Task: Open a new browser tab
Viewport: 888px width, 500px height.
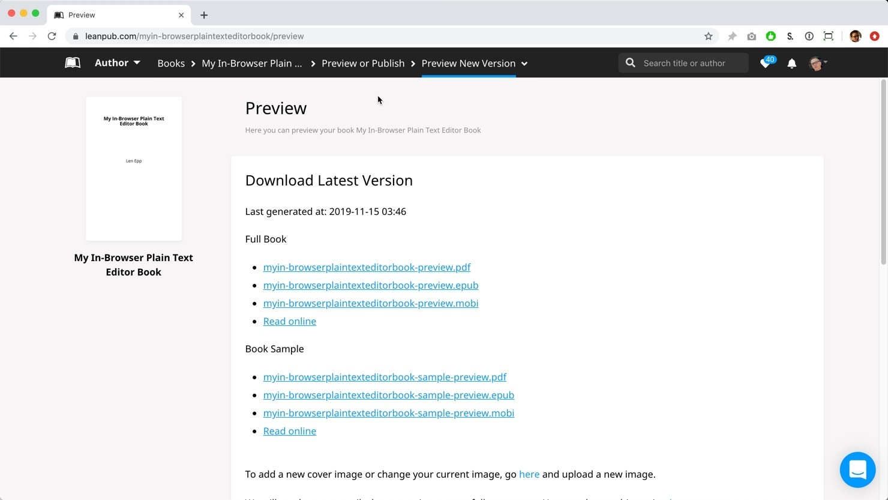Action: tap(204, 15)
